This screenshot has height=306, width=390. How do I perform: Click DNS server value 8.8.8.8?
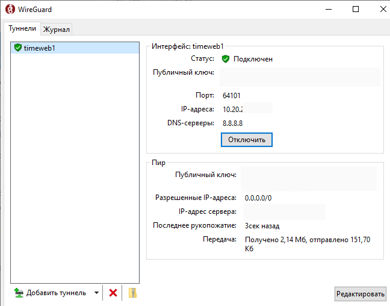pyautogui.click(x=232, y=123)
